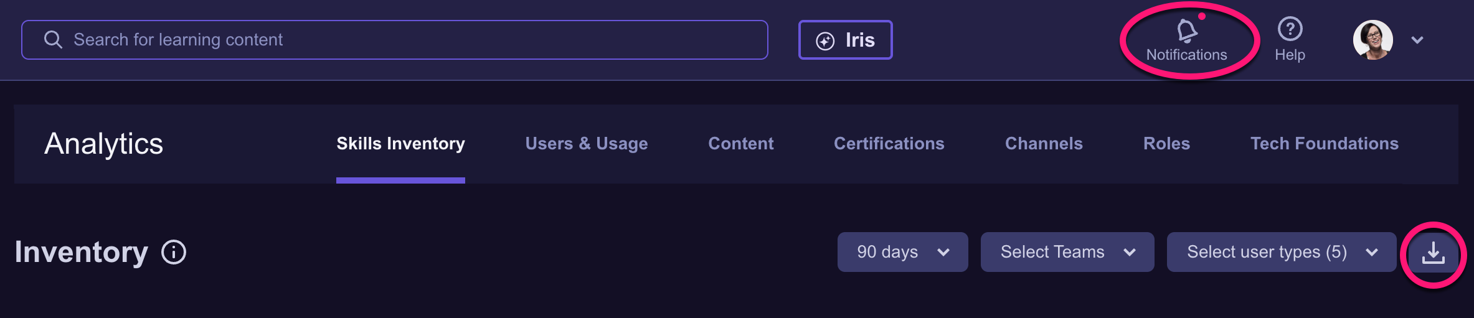Screen dimensions: 1474x318
Task: Open the Select user types dropdown
Action: (x=1281, y=252)
